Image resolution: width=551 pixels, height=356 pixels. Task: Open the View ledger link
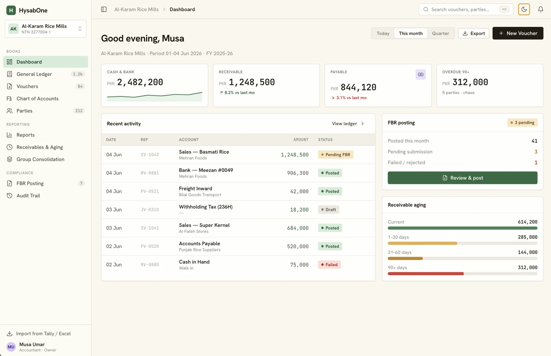point(348,124)
